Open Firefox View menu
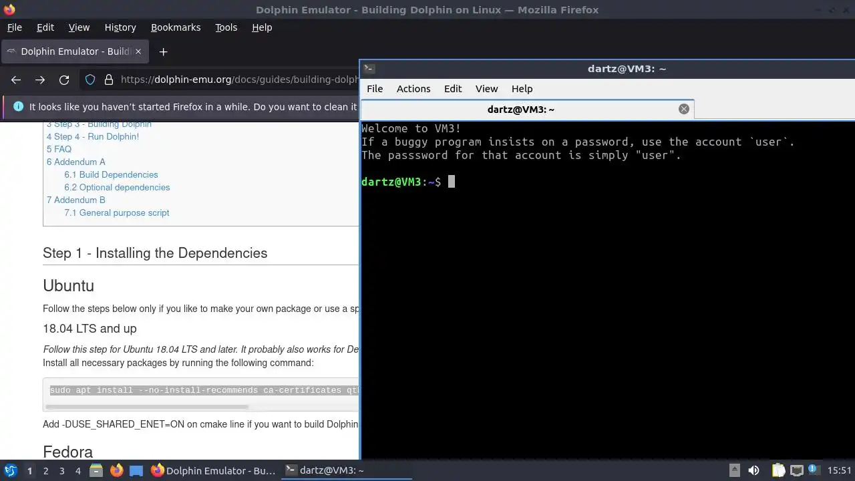The height and width of the screenshot is (481, 855). [79, 27]
